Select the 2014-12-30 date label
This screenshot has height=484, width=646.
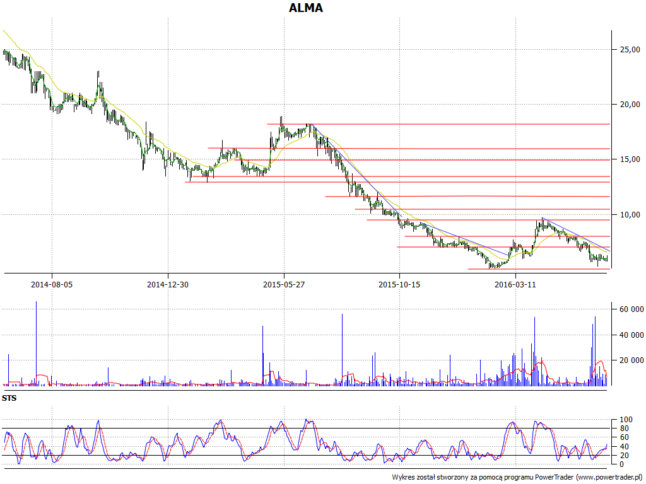[x=168, y=284]
